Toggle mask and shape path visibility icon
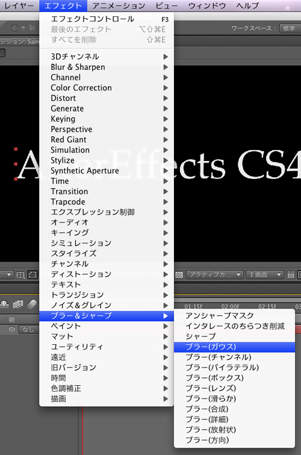301x455 pixels. pos(32,275)
